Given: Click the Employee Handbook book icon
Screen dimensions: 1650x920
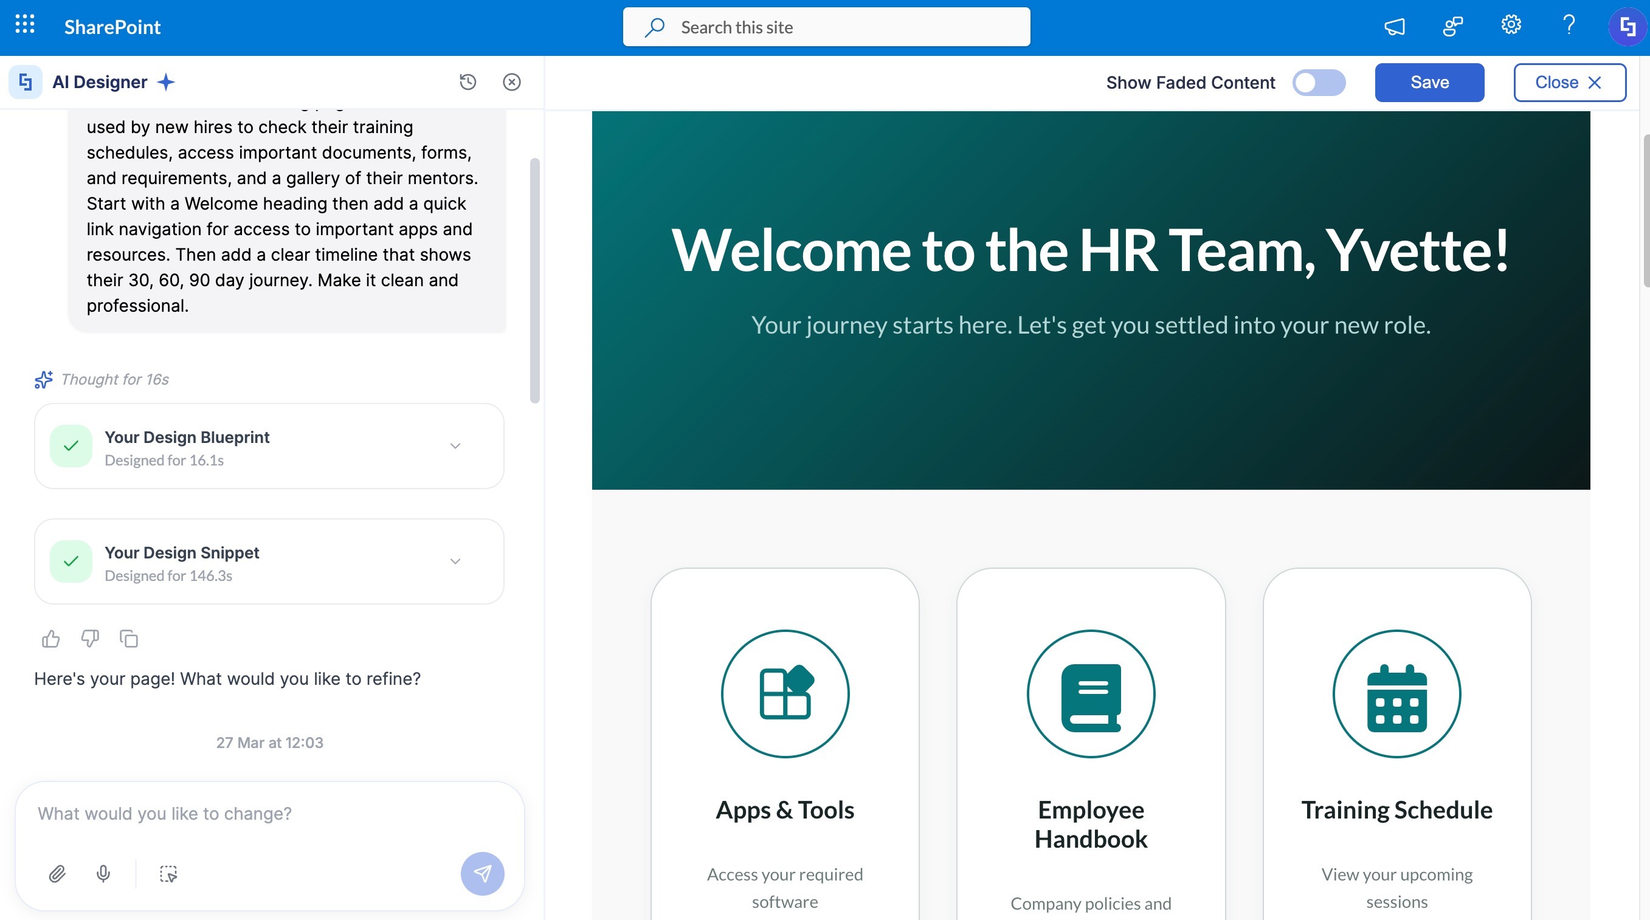Looking at the screenshot, I should pyautogui.click(x=1091, y=693).
